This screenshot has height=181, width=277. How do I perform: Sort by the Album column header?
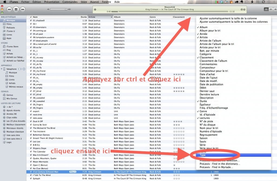click(x=131, y=17)
